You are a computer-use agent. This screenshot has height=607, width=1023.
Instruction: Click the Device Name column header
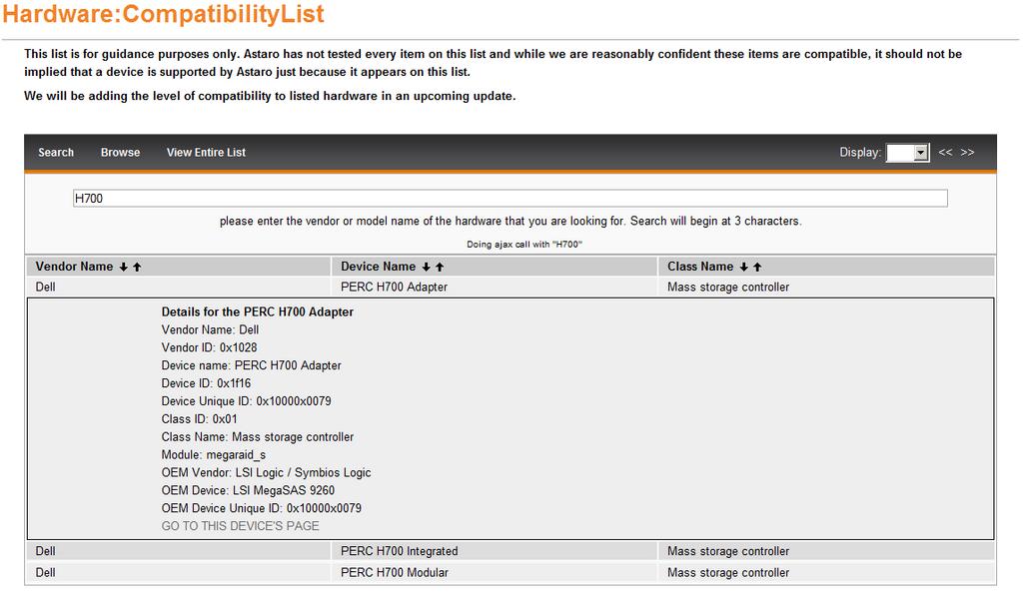pyautogui.click(x=378, y=267)
